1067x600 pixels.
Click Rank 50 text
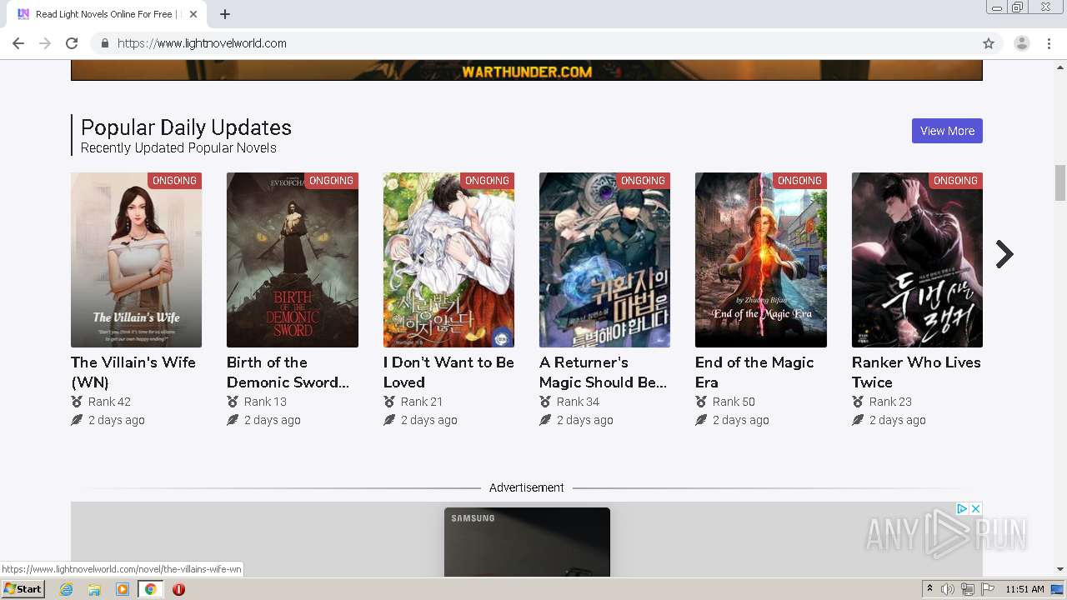coord(734,402)
